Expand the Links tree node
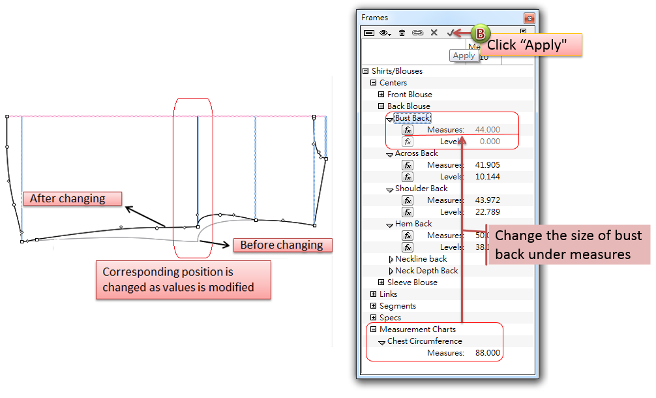Image resolution: width=656 pixels, height=398 pixels. (374, 294)
